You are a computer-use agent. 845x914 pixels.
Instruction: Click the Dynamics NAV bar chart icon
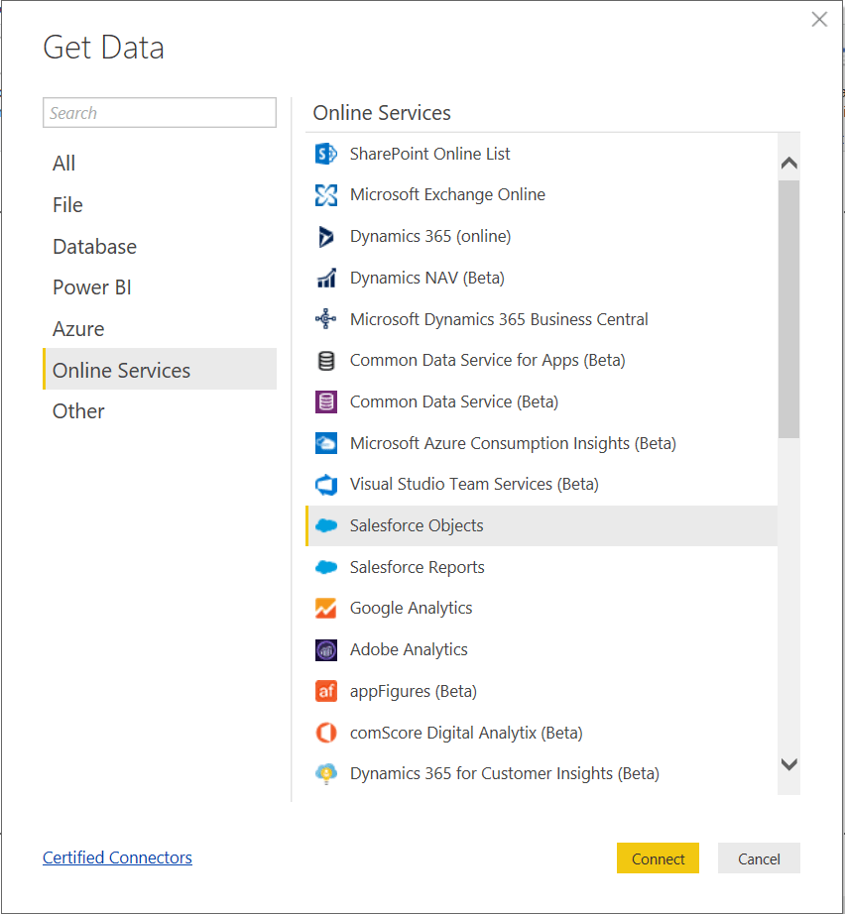click(x=326, y=279)
